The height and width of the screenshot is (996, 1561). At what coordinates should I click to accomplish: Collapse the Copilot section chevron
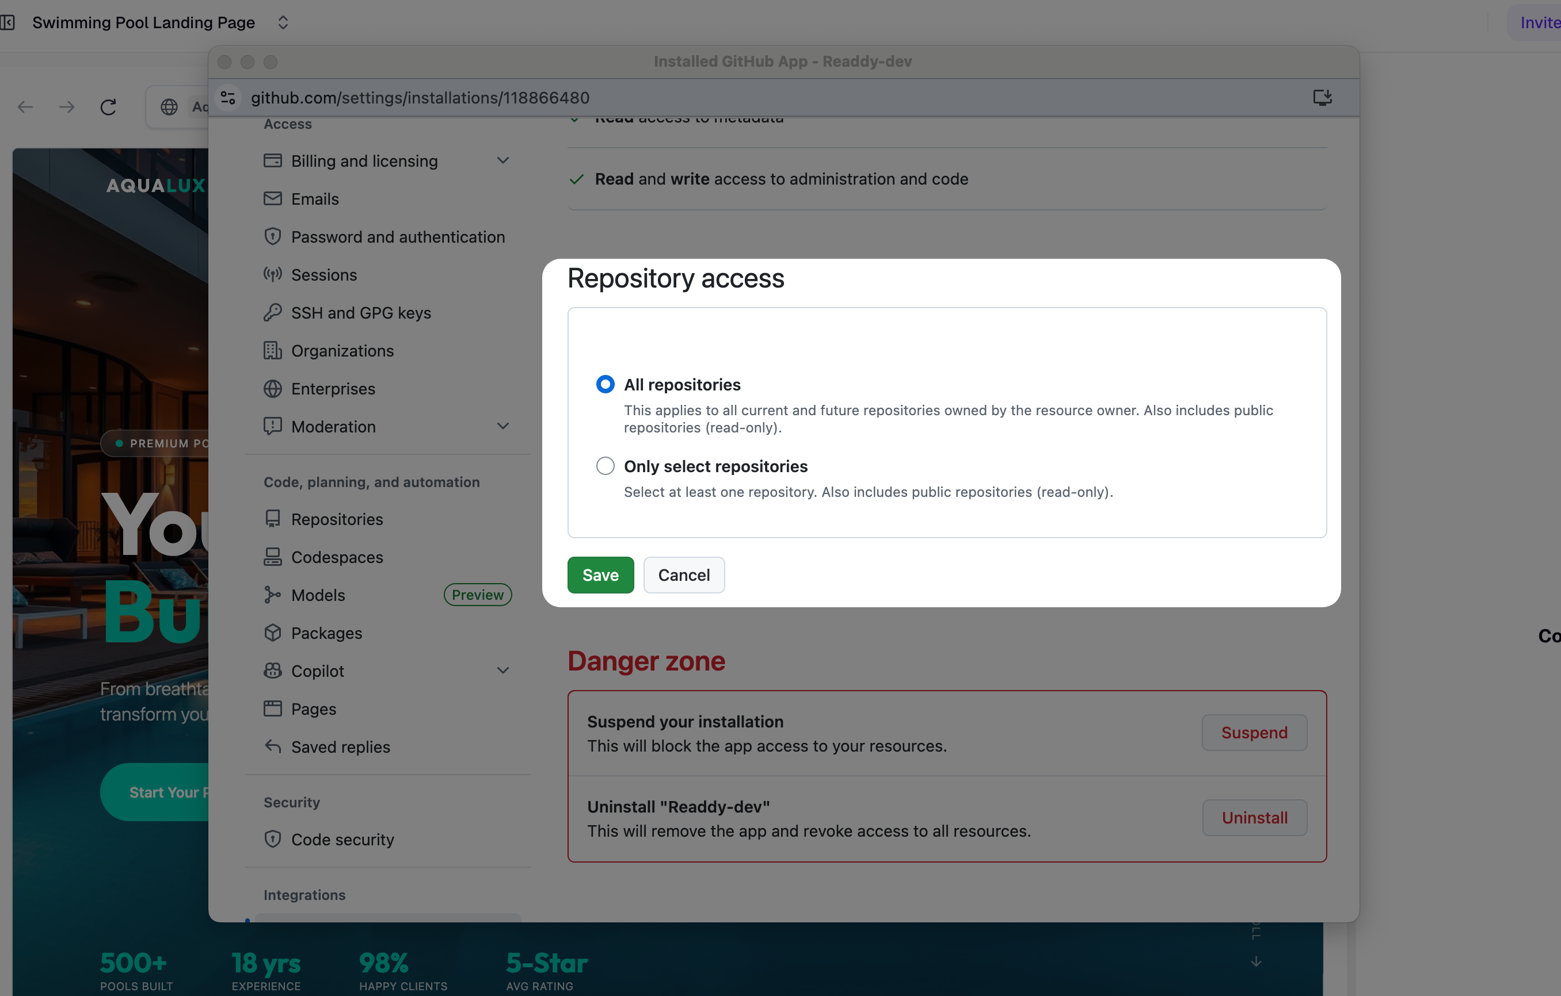click(502, 671)
